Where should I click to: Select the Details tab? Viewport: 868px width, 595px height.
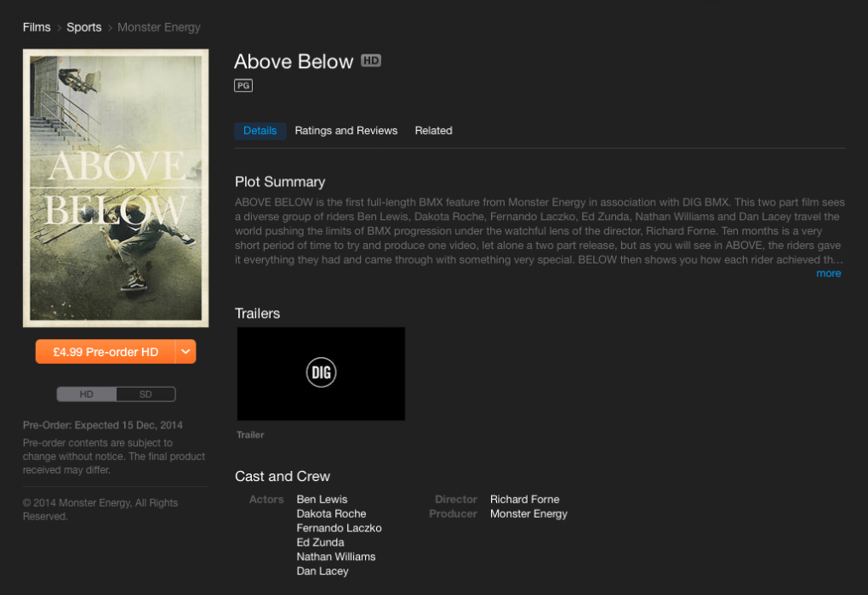(x=260, y=131)
